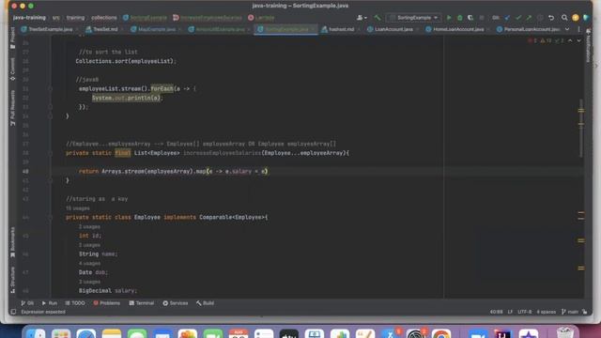Open Finder from the dock
Screen dimensions: 601x338
click(36, 332)
